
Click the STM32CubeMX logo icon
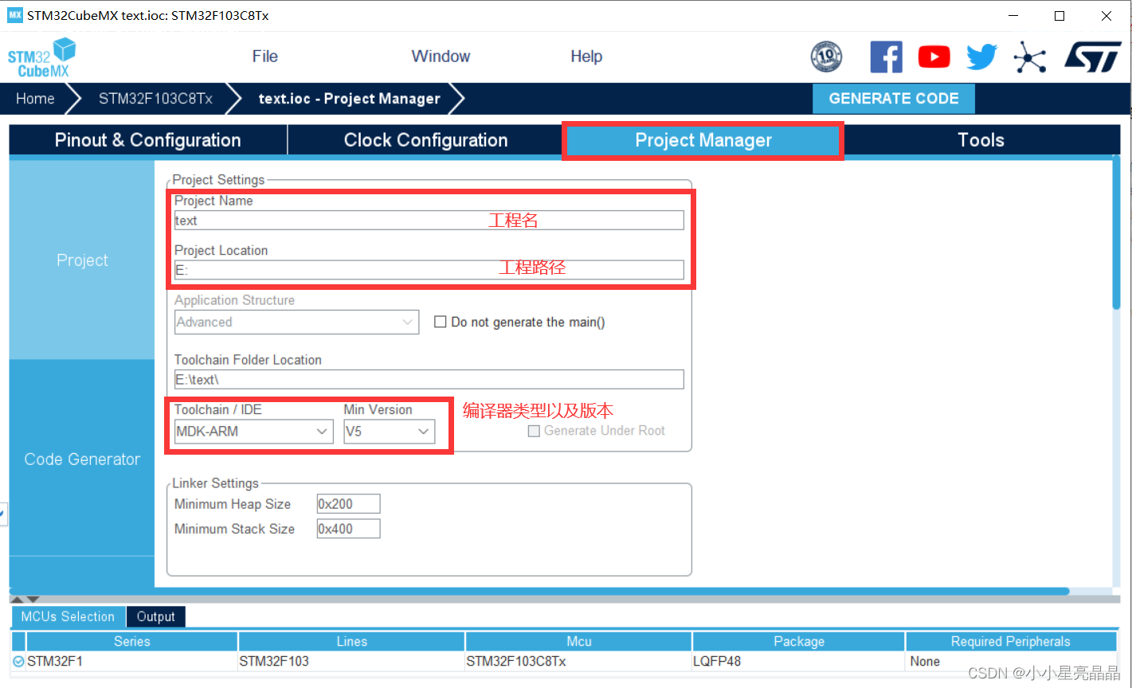point(41,57)
